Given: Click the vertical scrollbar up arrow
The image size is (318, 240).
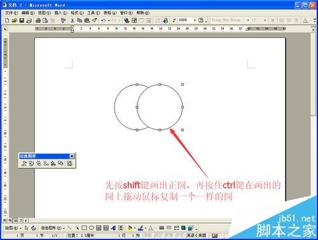Looking at the screenshot, I should (x=314, y=29).
